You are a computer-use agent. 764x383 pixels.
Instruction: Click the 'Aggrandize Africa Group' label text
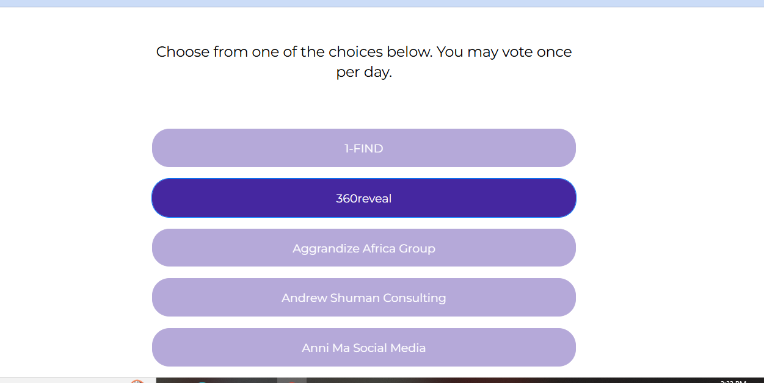coord(364,249)
